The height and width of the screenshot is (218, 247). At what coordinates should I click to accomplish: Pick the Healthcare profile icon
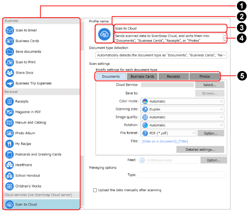coord(9,165)
